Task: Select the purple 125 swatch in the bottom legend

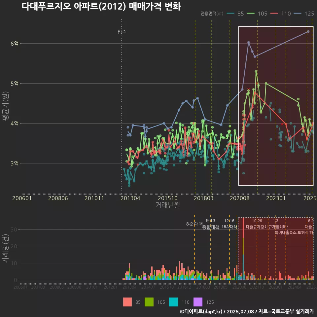Action: click(198, 302)
